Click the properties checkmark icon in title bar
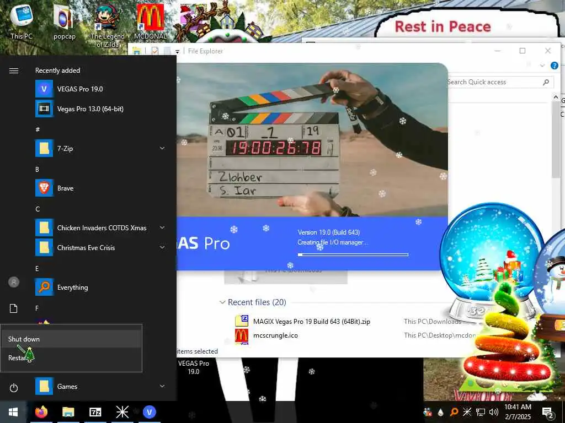 point(155,51)
